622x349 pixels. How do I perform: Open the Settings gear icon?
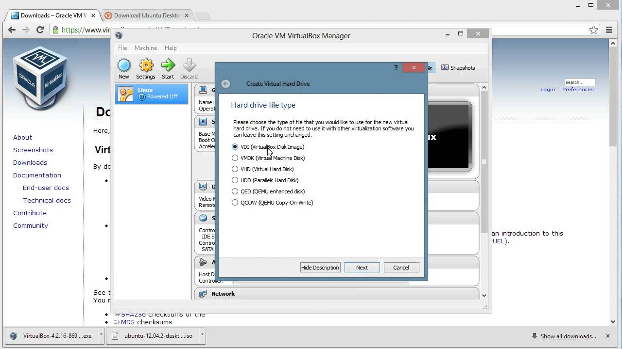point(146,65)
